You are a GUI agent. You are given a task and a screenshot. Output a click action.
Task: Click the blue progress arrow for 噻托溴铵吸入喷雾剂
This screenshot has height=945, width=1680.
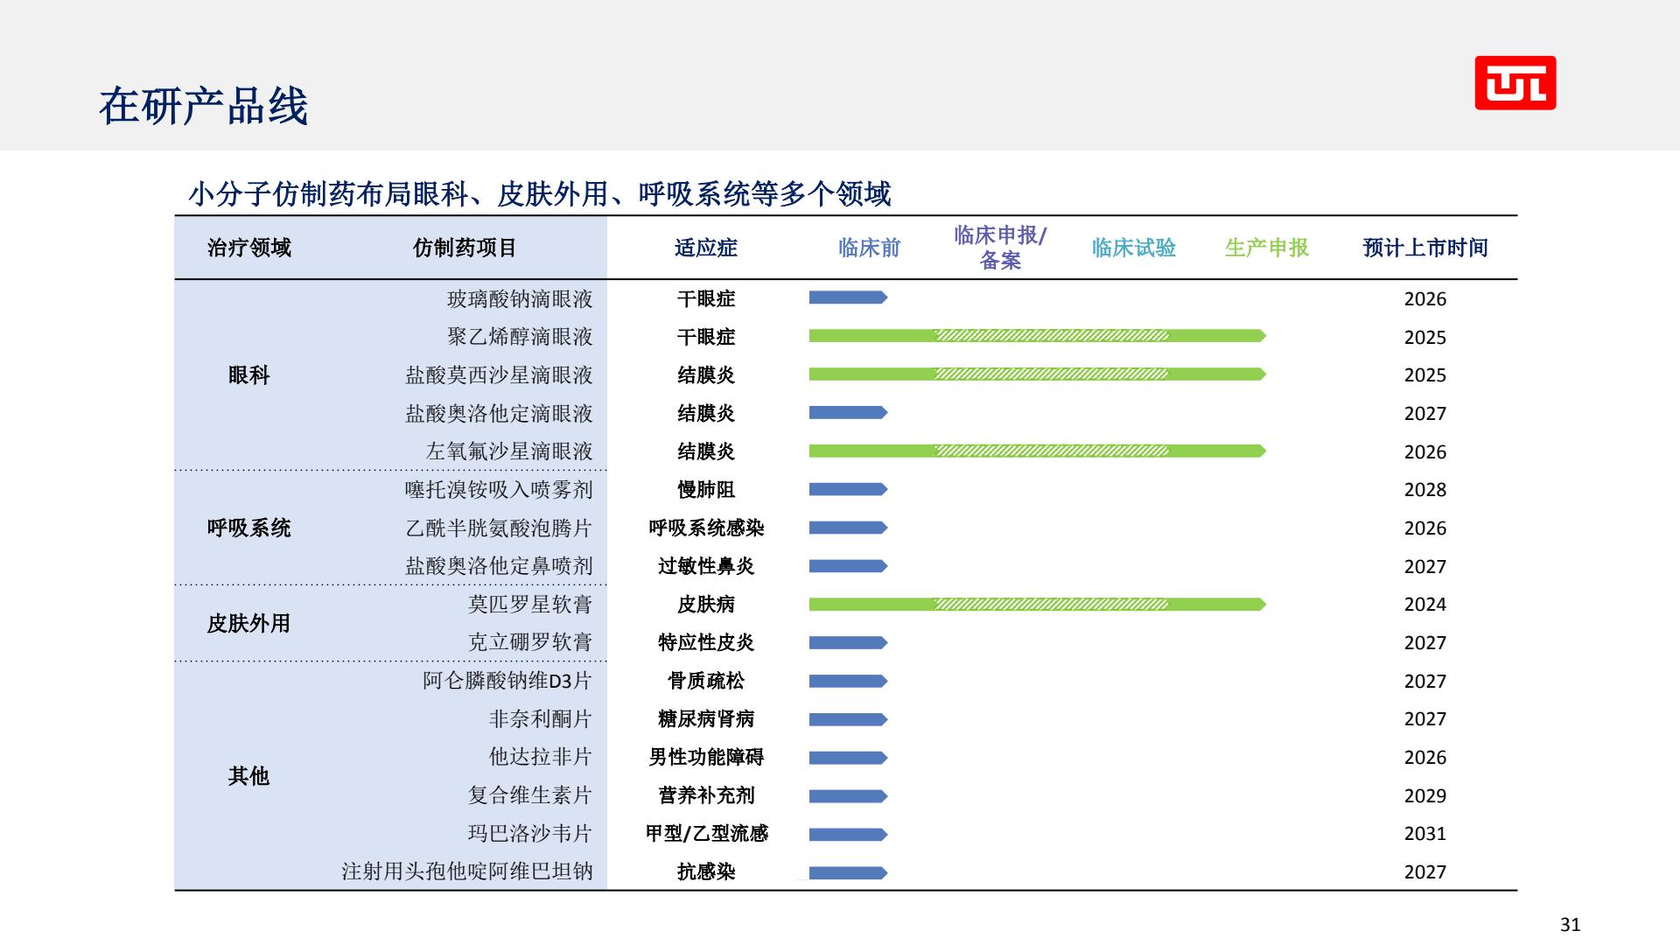tap(848, 489)
